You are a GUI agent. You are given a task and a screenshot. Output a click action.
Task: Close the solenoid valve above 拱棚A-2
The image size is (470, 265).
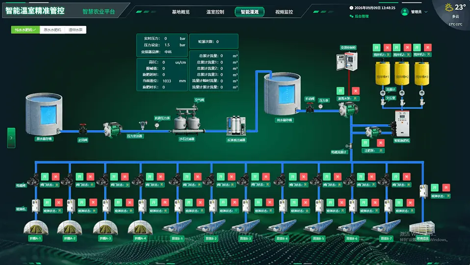pyautogui.click(x=90, y=177)
